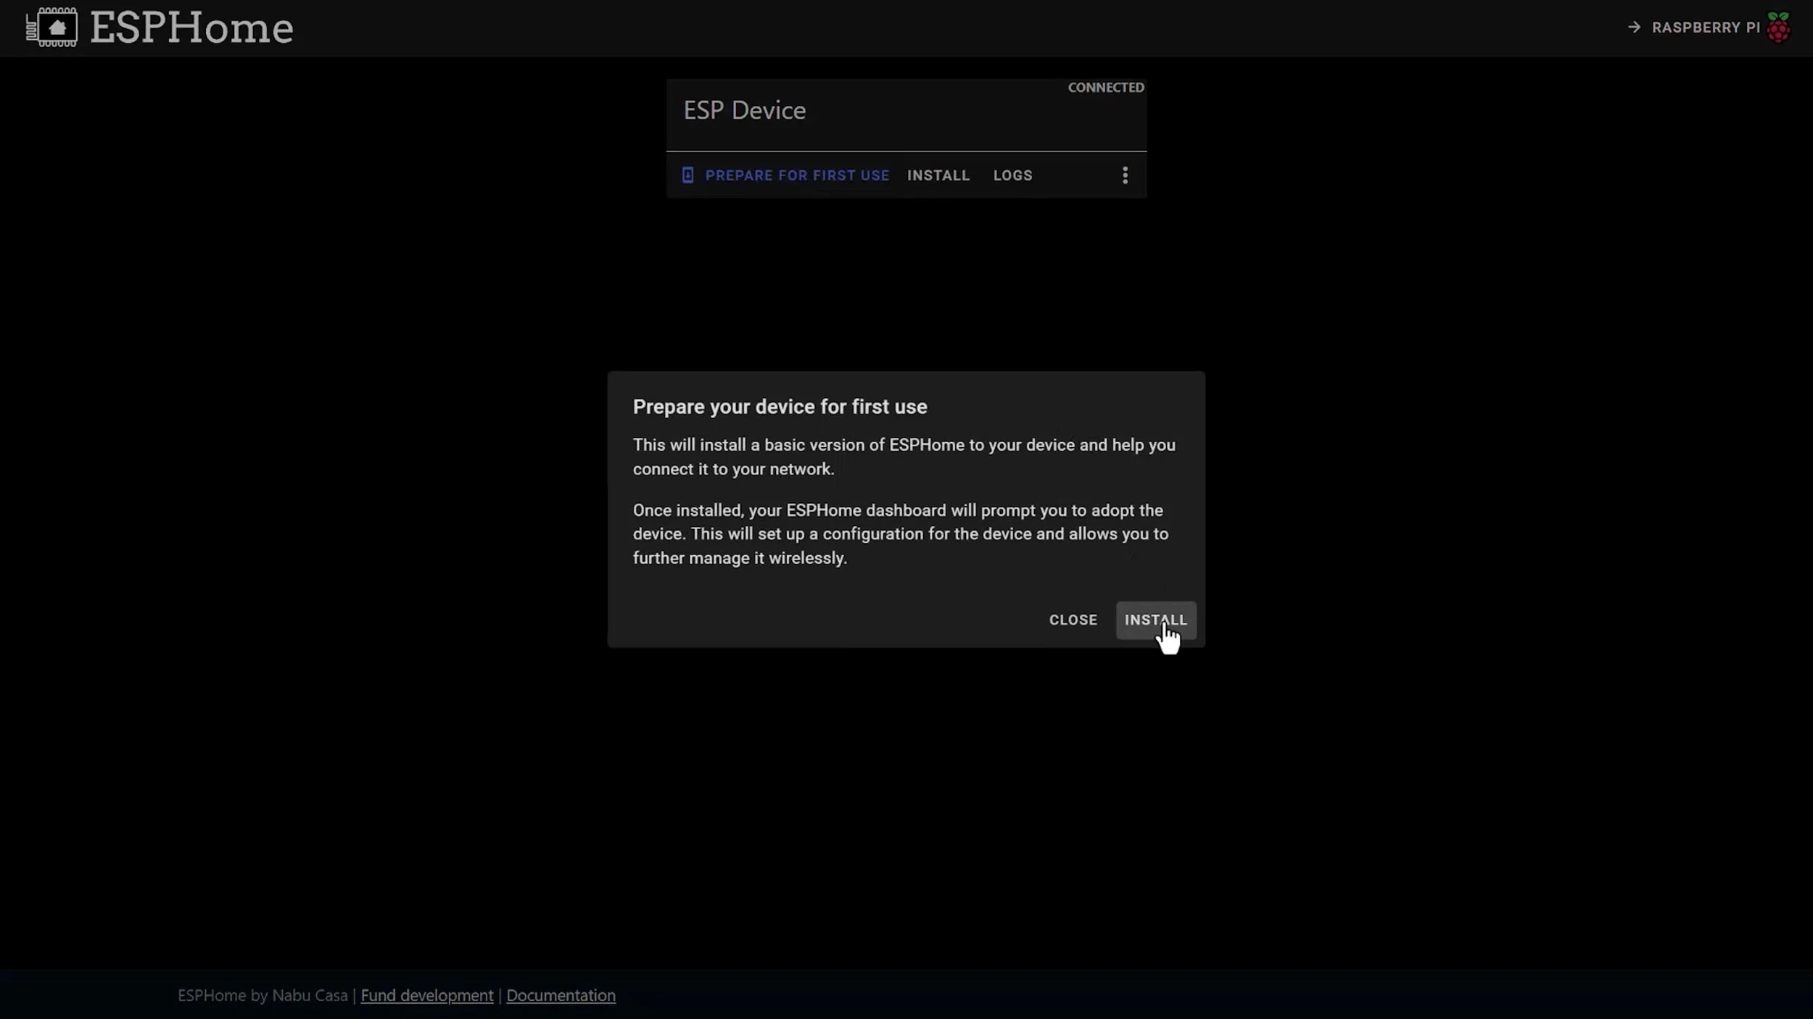Click the RASPBERRY PI text label
This screenshot has width=1813, height=1019.
pos(1706,28)
